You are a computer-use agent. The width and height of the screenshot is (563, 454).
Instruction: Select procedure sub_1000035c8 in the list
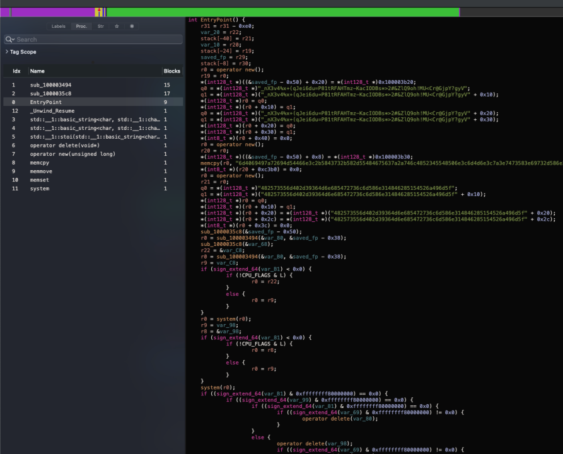[x=93, y=93]
